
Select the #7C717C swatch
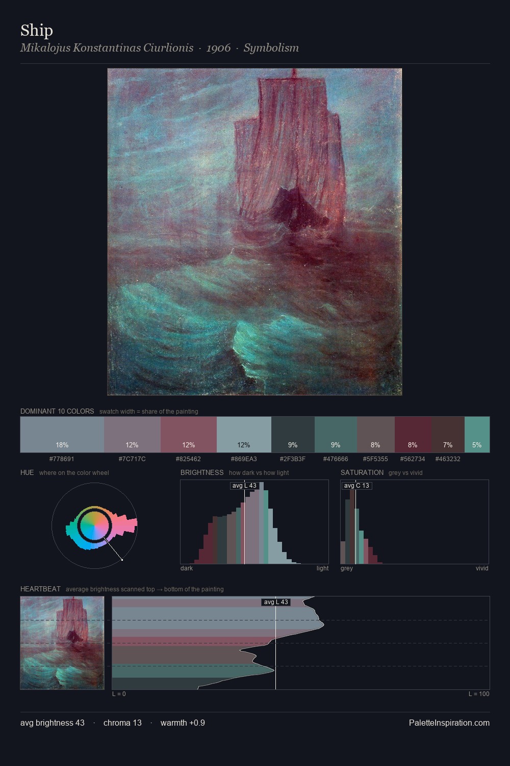132,435
